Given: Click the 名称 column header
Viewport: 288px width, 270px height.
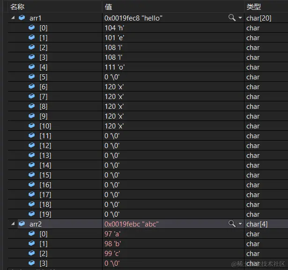Looking at the screenshot, I should coord(17,7).
